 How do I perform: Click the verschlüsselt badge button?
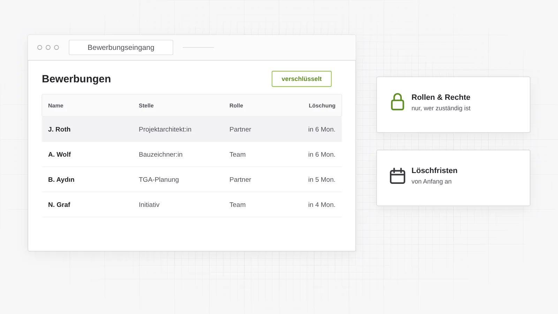click(x=302, y=79)
